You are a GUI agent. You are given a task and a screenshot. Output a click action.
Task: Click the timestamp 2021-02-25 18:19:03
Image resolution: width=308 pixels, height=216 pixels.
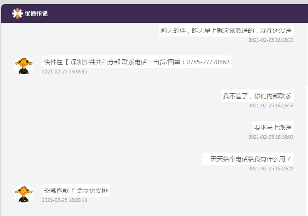[x=271, y=137]
